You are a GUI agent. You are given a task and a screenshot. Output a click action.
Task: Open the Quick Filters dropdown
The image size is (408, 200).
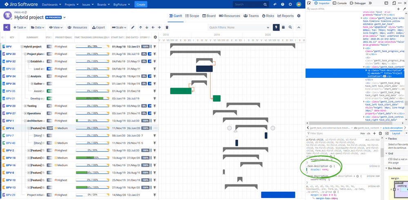pyautogui.click(x=239, y=27)
